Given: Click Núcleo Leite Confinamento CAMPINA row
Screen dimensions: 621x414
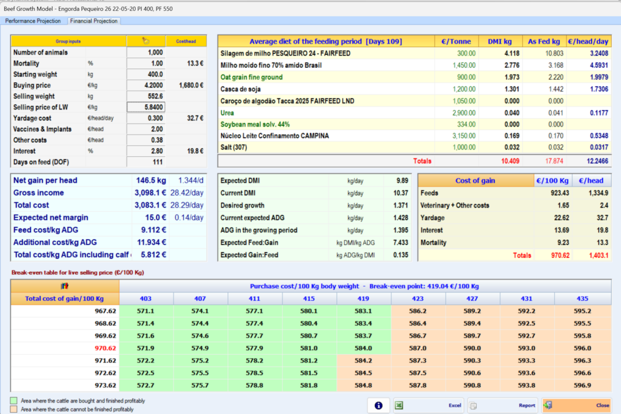Looking at the screenshot, I should [x=415, y=136].
